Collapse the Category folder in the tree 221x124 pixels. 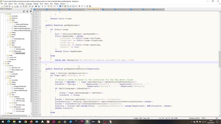10,96
